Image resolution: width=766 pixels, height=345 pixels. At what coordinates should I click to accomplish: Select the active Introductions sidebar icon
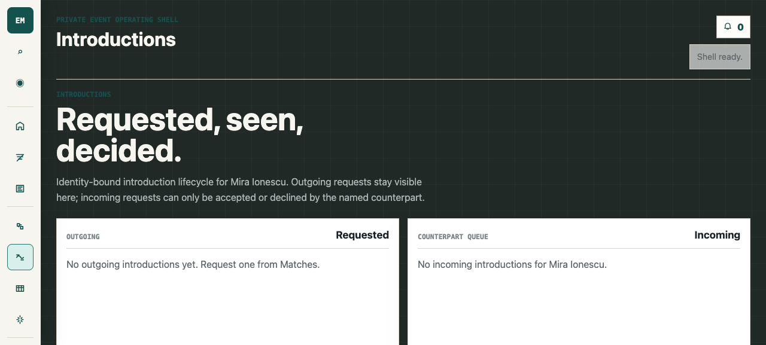20,257
